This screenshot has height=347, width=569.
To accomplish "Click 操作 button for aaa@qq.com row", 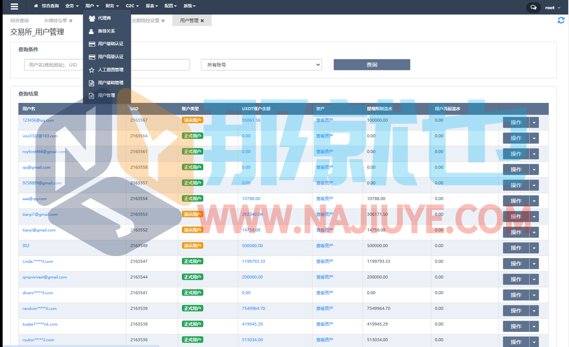I will point(515,201).
